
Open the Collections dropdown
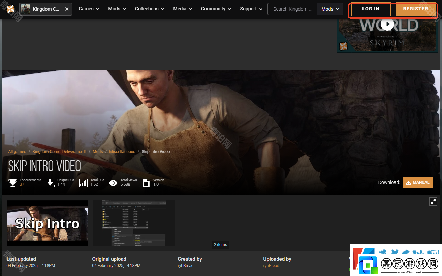tap(150, 9)
